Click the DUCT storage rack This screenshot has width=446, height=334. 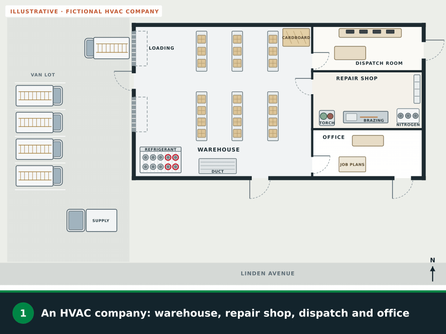[x=217, y=166]
